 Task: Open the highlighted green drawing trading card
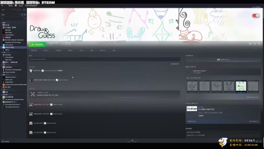click(241, 87)
